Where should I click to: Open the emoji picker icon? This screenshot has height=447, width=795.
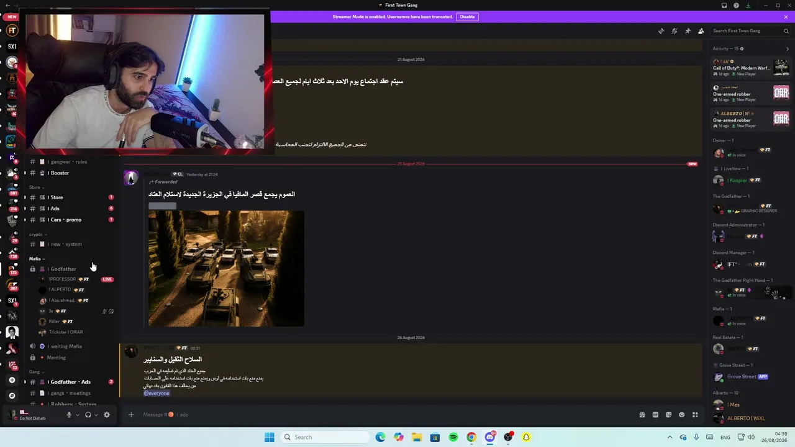(682, 415)
